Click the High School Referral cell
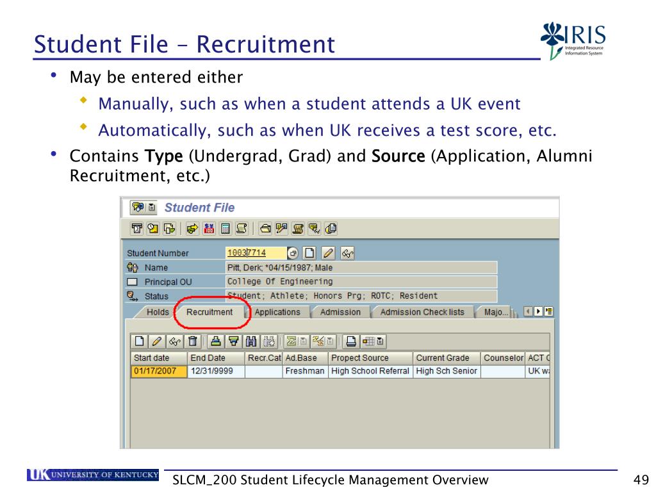 point(370,371)
